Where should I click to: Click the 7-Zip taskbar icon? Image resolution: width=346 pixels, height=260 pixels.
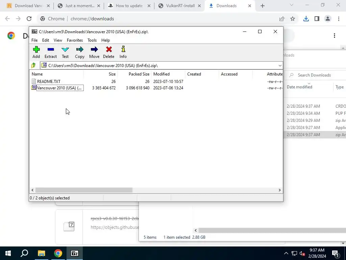click(75, 253)
